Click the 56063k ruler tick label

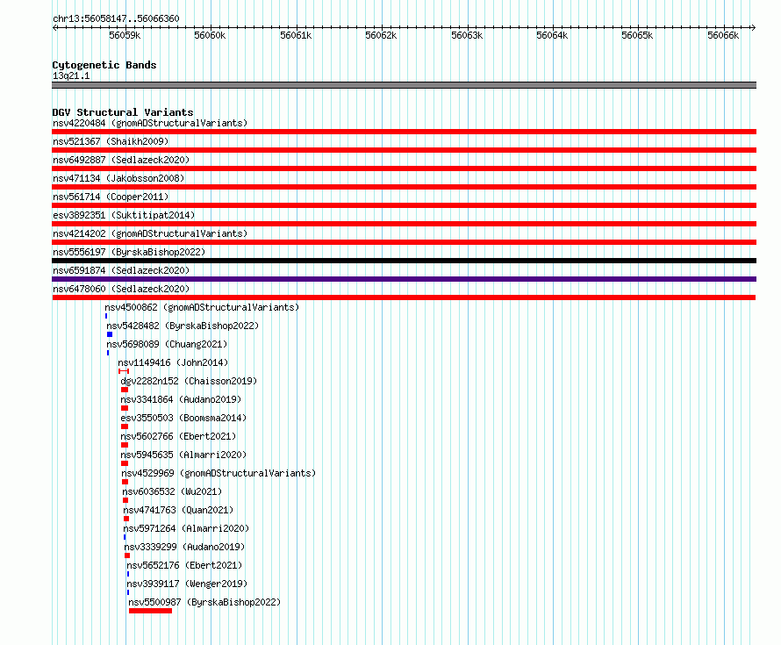(467, 35)
